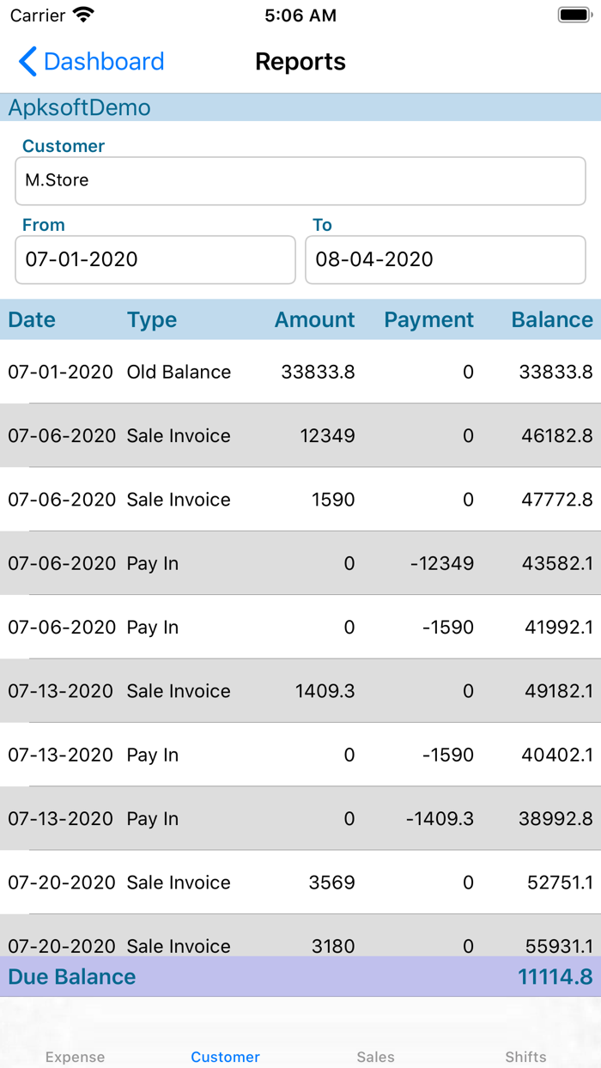Open the From date field 07-01-2020
The height and width of the screenshot is (1068, 601).
pos(155,259)
